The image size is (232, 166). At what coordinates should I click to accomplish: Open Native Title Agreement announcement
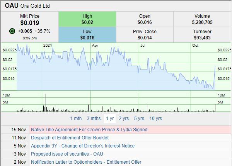tap(89, 130)
